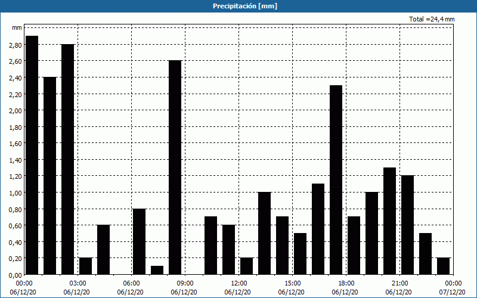Click the y-axis value 0,80
This screenshot has height=298, width=477.
click(16, 210)
